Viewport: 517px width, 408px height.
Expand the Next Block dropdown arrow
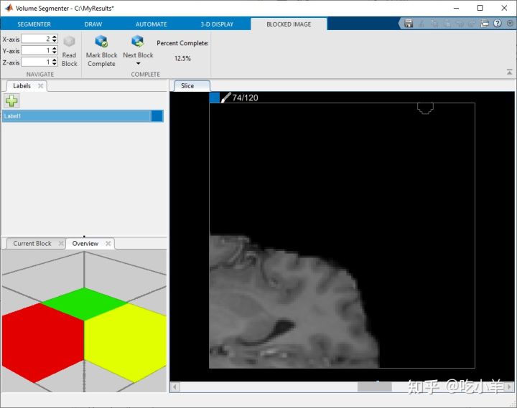[138, 64]
